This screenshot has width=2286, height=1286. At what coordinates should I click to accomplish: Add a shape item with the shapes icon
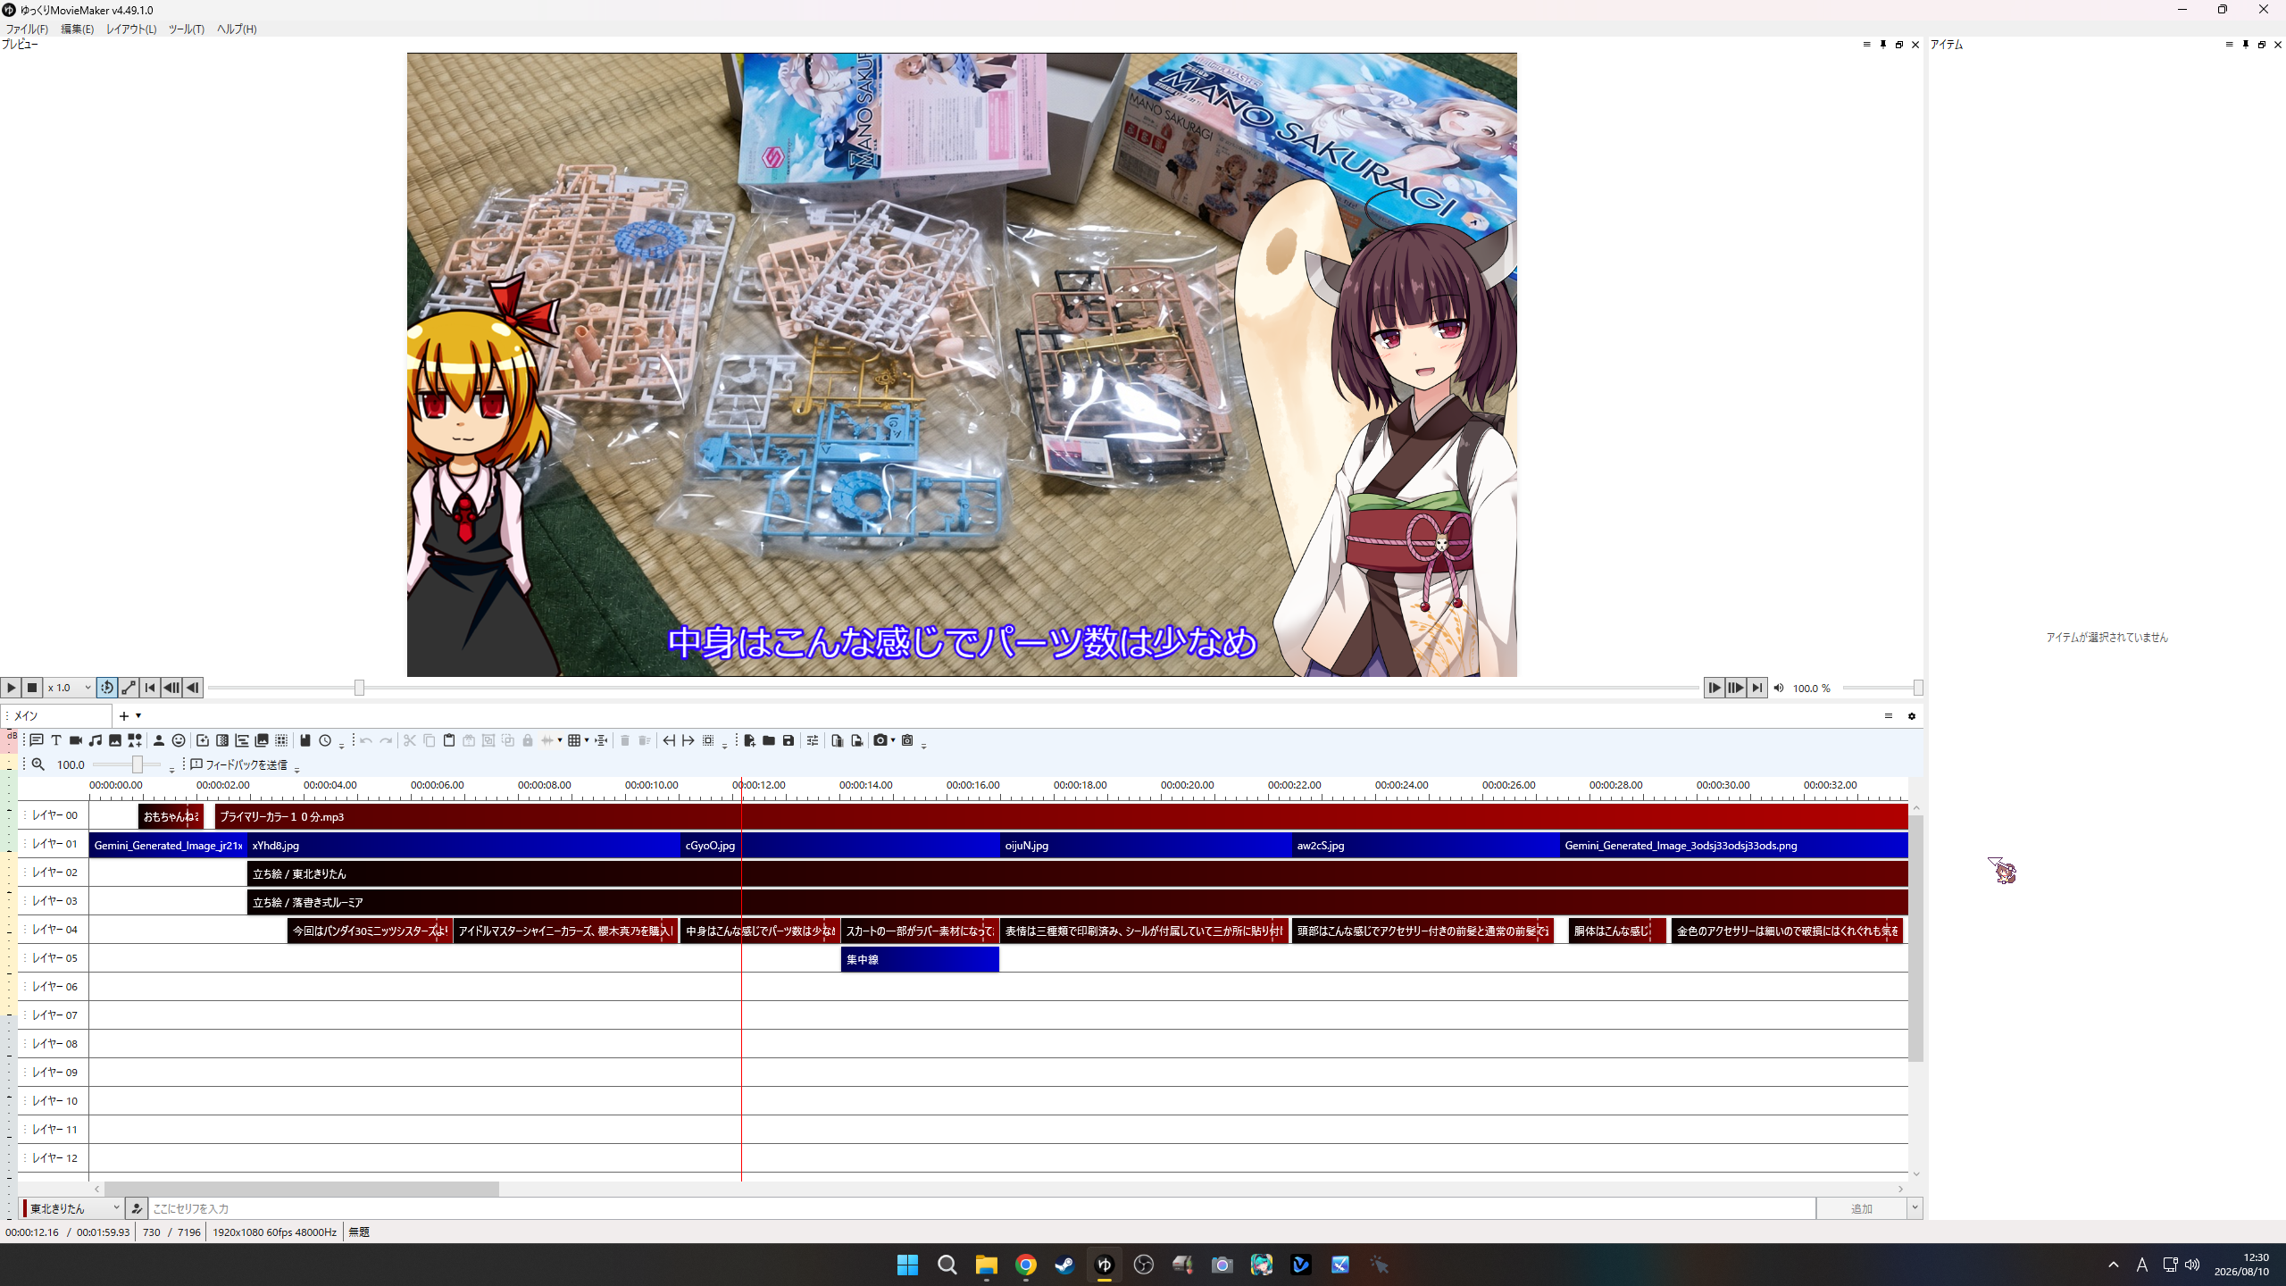tap(135, 740)
